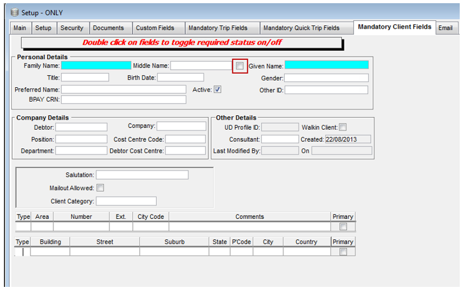Click the Debtor field
Viewport: 461px width, 292px height.
[x=82, y=127]
